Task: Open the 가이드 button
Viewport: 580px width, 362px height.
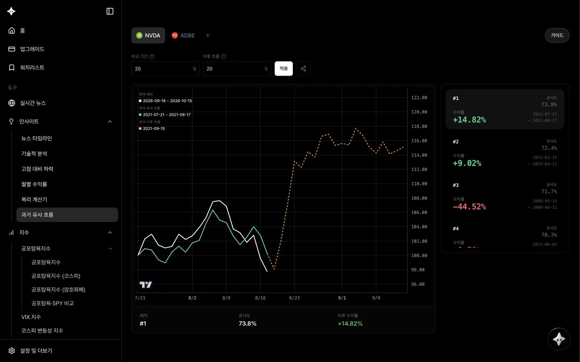Action: tap(557, 35)
